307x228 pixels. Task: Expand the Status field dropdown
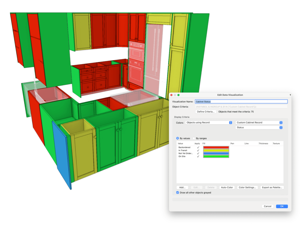tap(259, 128)
